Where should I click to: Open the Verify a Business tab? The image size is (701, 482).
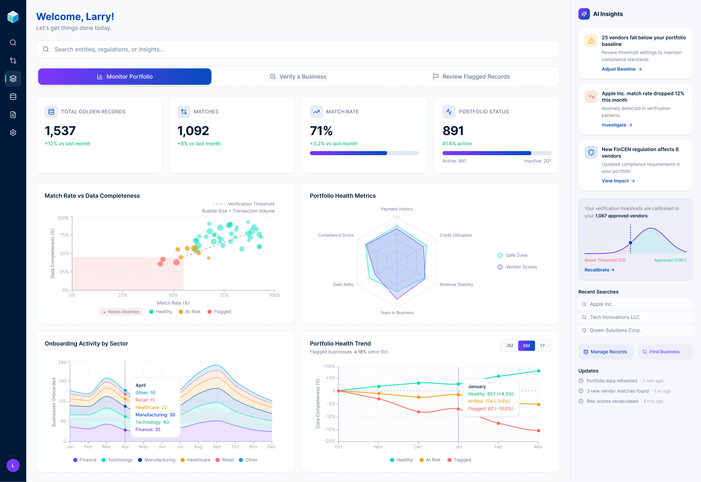click(x=298, y=77)
